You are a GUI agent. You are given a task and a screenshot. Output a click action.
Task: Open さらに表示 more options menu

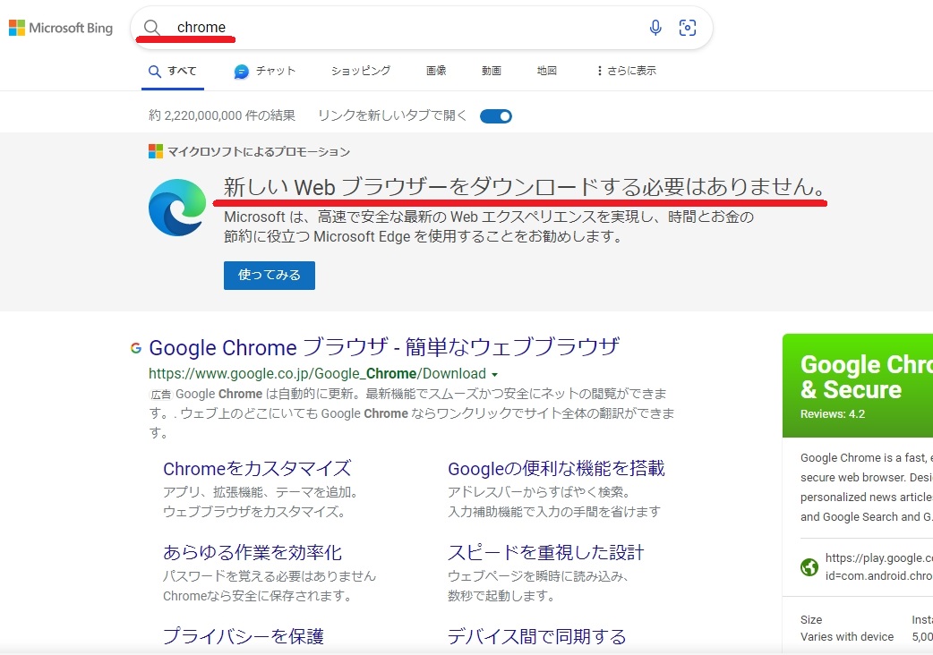click(627, 71)
